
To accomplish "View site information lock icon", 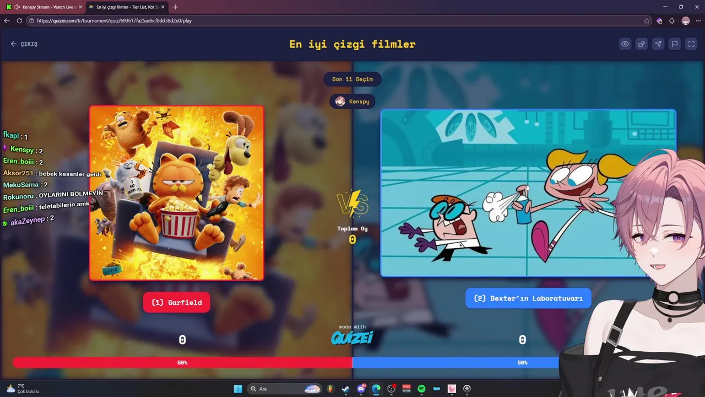I will [x=32, y=20].
